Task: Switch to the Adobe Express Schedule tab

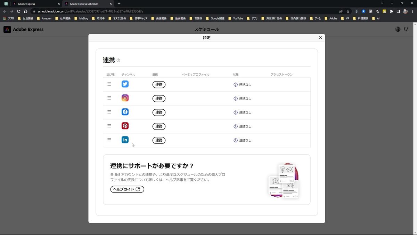Action: 88,4
